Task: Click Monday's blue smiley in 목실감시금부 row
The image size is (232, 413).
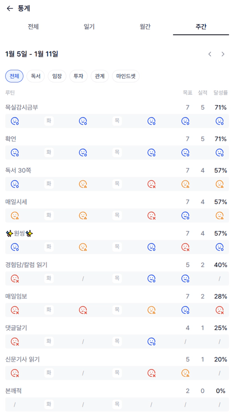Action: [15, 121]
